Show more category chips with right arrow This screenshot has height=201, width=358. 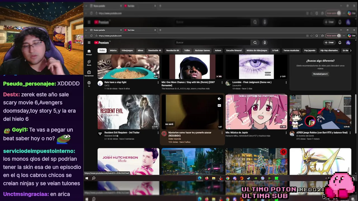(x=351, y=51)
